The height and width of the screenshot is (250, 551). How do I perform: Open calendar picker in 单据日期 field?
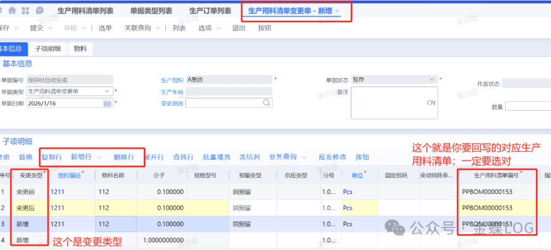(108, 103)
